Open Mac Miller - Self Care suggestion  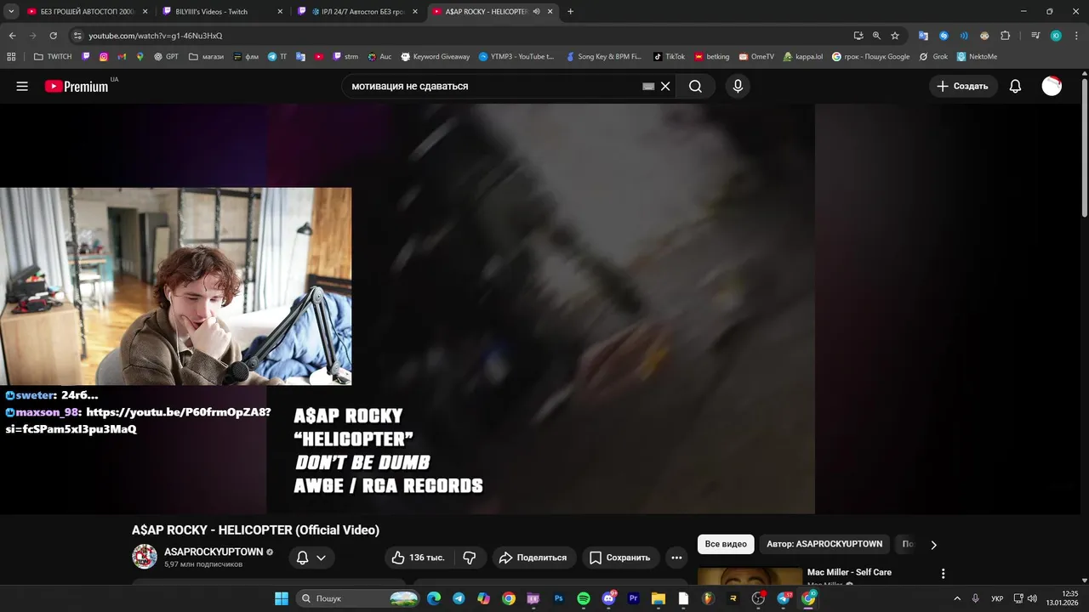pos(849,572)
